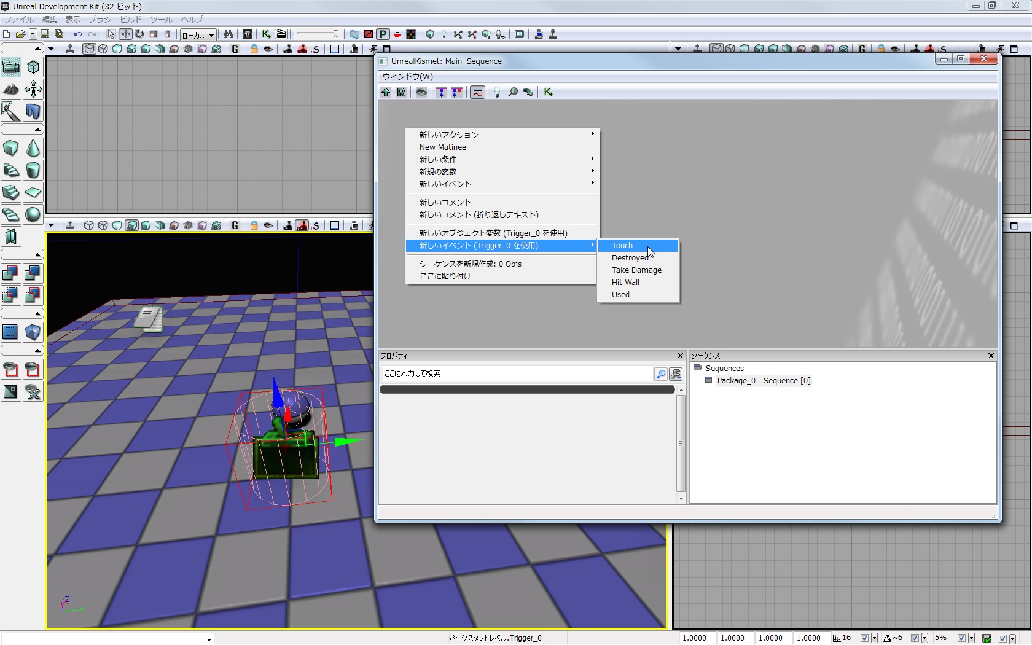Viewport: 1032px width, 645px height.
Task: Choose Take Damage from the event submenu
Action: (636, 270)
